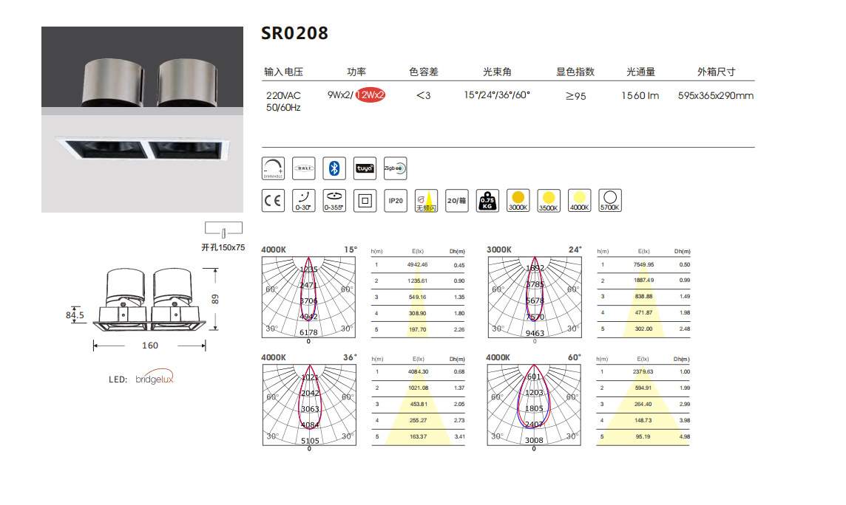The image size is (846, 505).
Task: Select the 3500K color temperature swatch
Action: click(x=549, y=201)
